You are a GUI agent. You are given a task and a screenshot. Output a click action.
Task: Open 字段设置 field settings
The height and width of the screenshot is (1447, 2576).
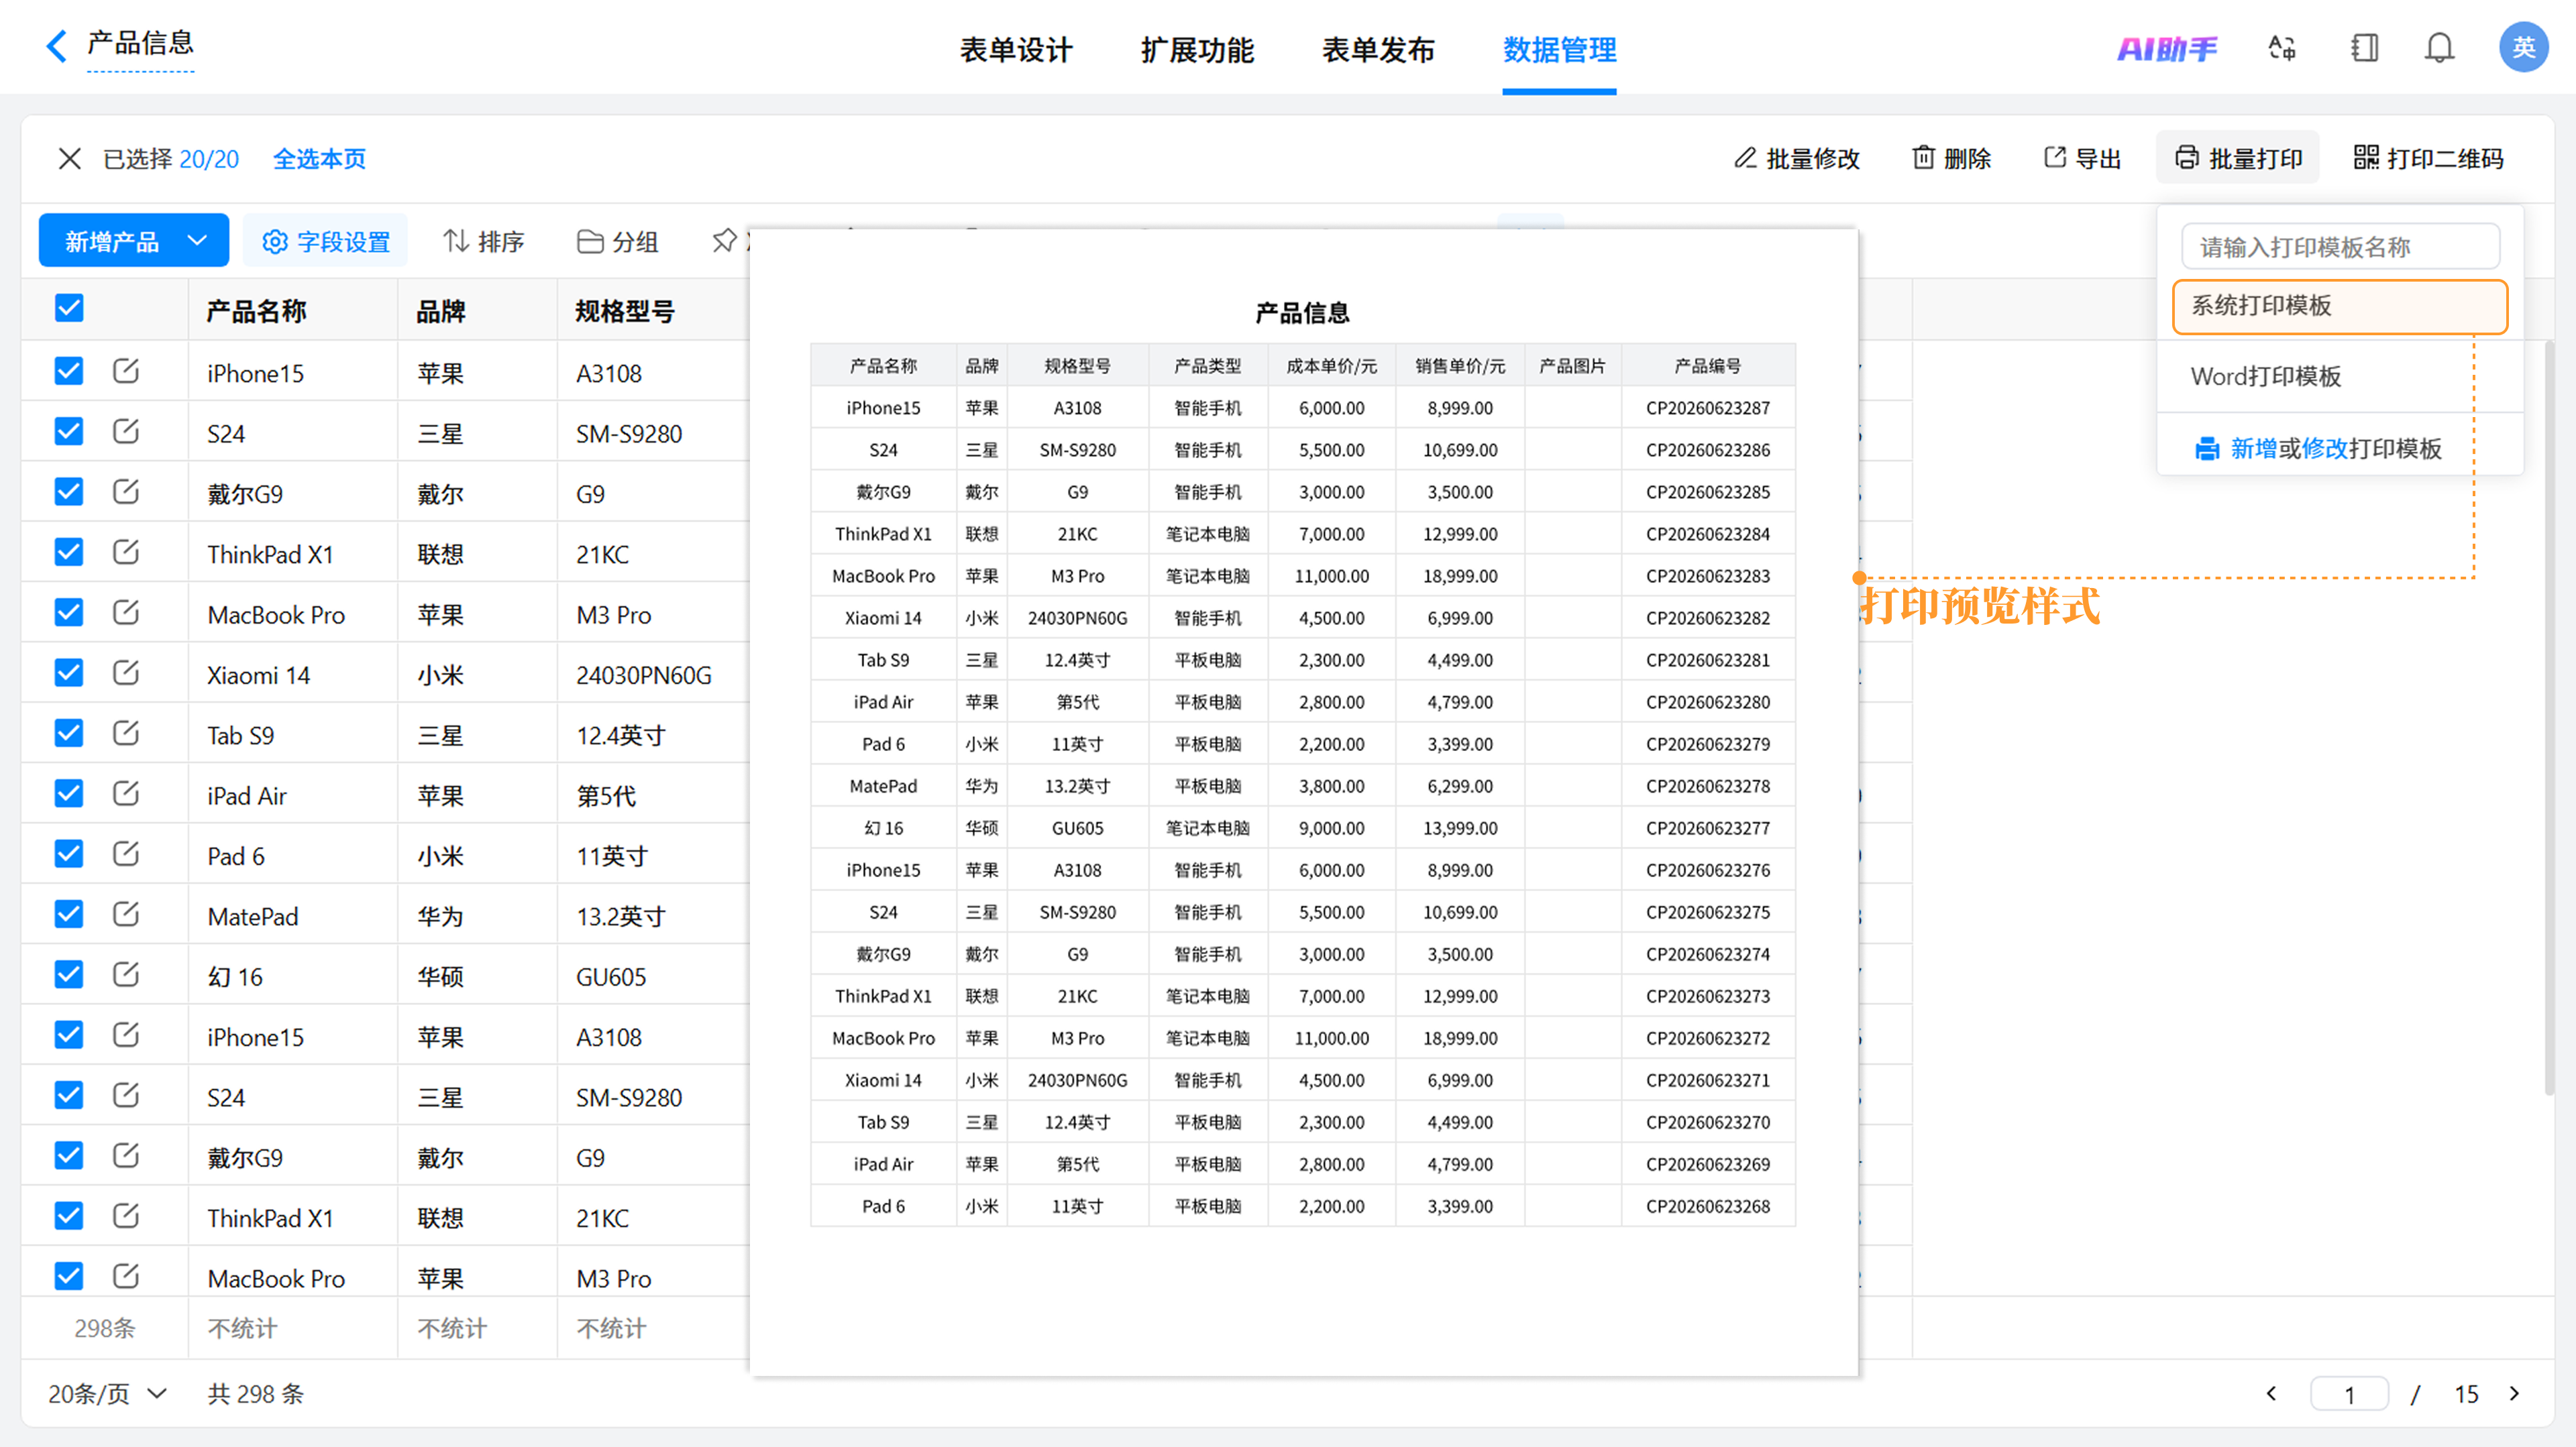click(x=326, y=241)
